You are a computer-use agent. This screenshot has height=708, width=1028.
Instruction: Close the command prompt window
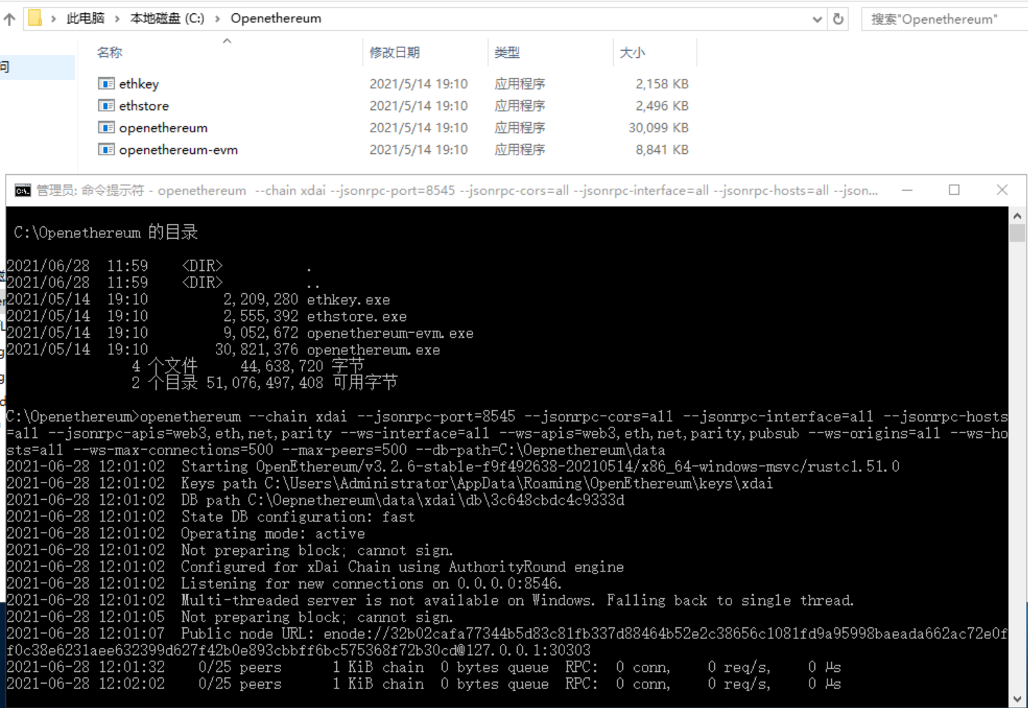pos(1002,190)
